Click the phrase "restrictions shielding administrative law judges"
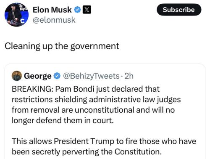Image resolution: width=210 pixels, height=159 pixels. 96,100
